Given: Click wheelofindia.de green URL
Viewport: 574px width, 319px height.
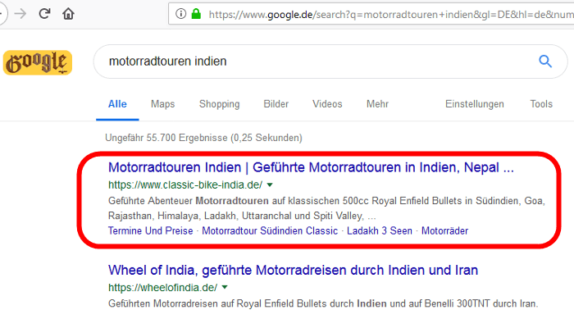Looking at the screenshot, I should (163, 288).
